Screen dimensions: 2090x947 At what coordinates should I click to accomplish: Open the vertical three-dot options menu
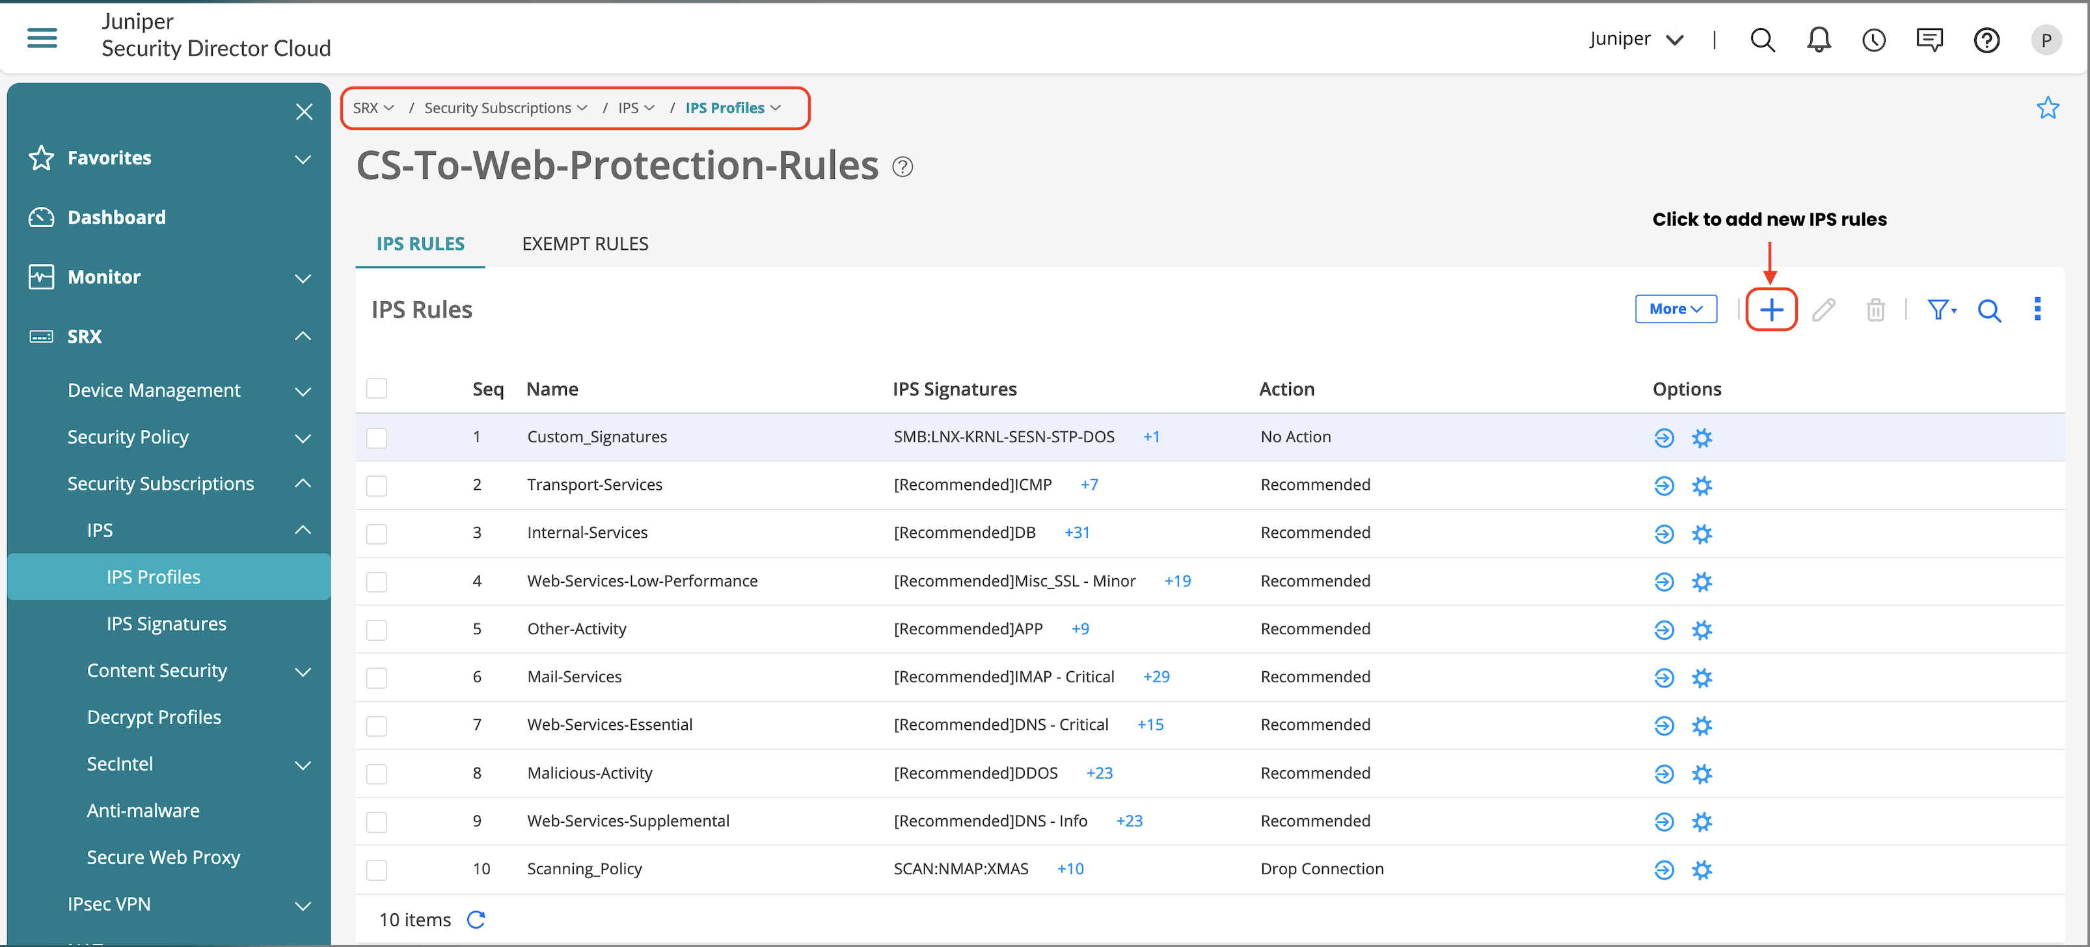click(2037, 309)
